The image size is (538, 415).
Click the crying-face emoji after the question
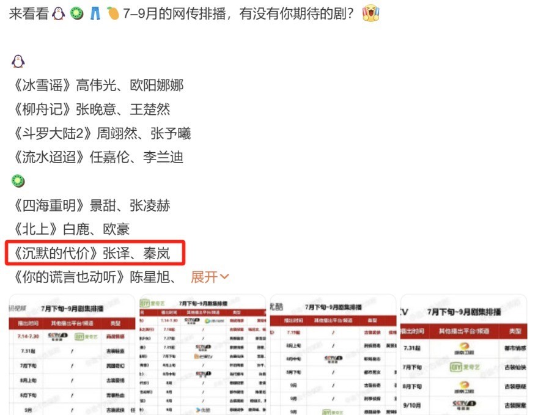(370, 13)
